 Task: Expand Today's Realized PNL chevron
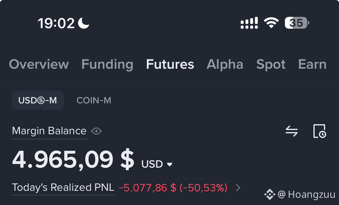pos(238,188)
